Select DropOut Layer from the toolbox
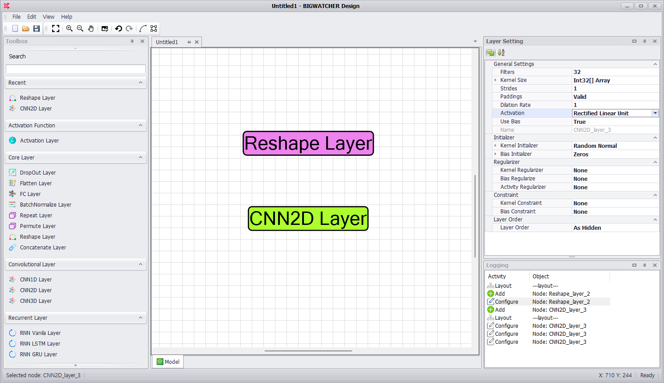Screen dimensions: 664x383 pyautogui.click(x=38, y=173)
